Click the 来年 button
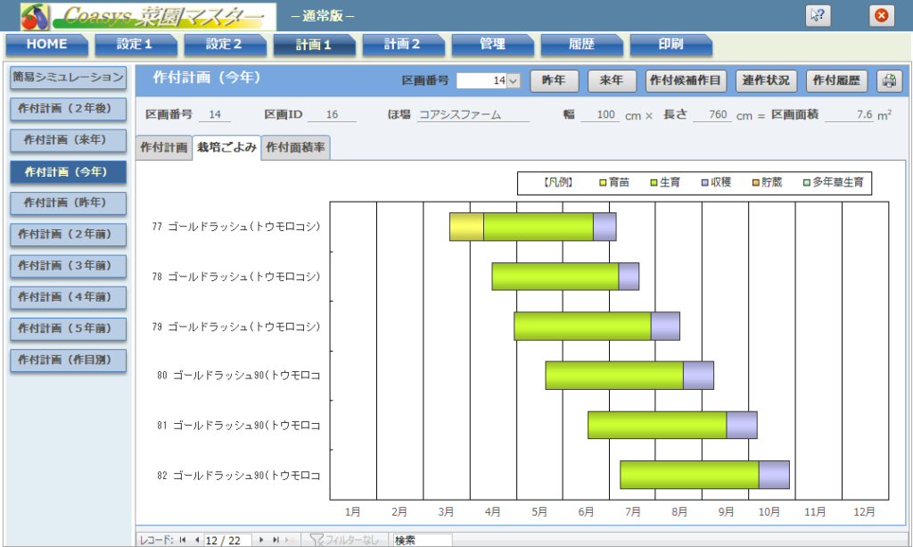The image size is (913, 547). pos(612,81)
